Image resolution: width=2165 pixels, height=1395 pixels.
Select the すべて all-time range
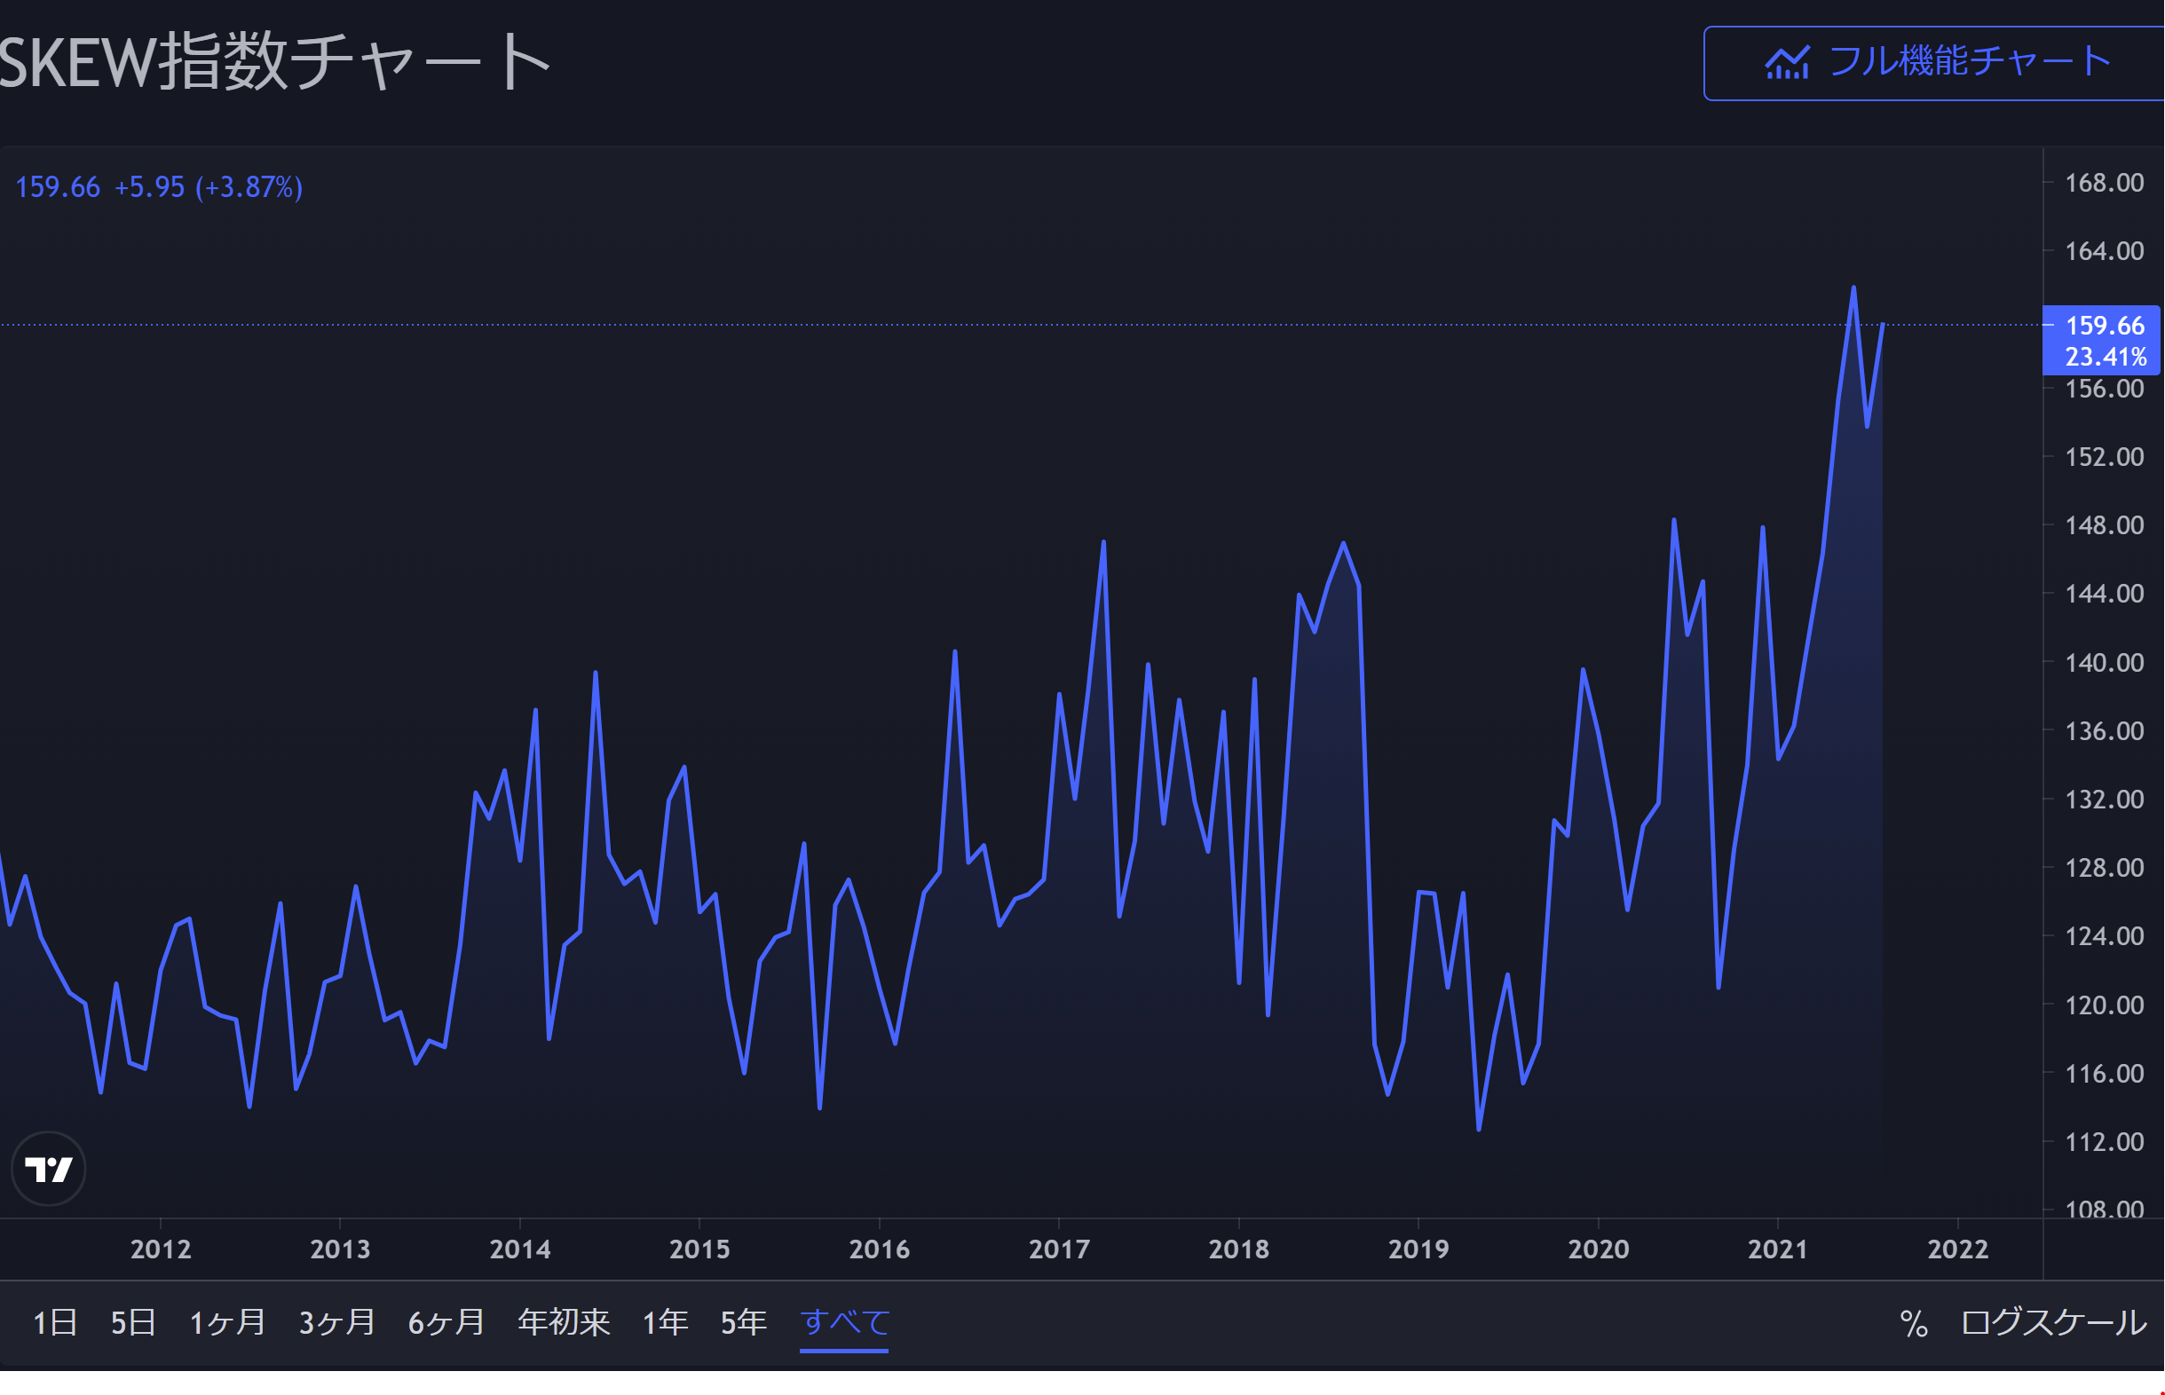pyautogui.click(x=844, y=1323)
